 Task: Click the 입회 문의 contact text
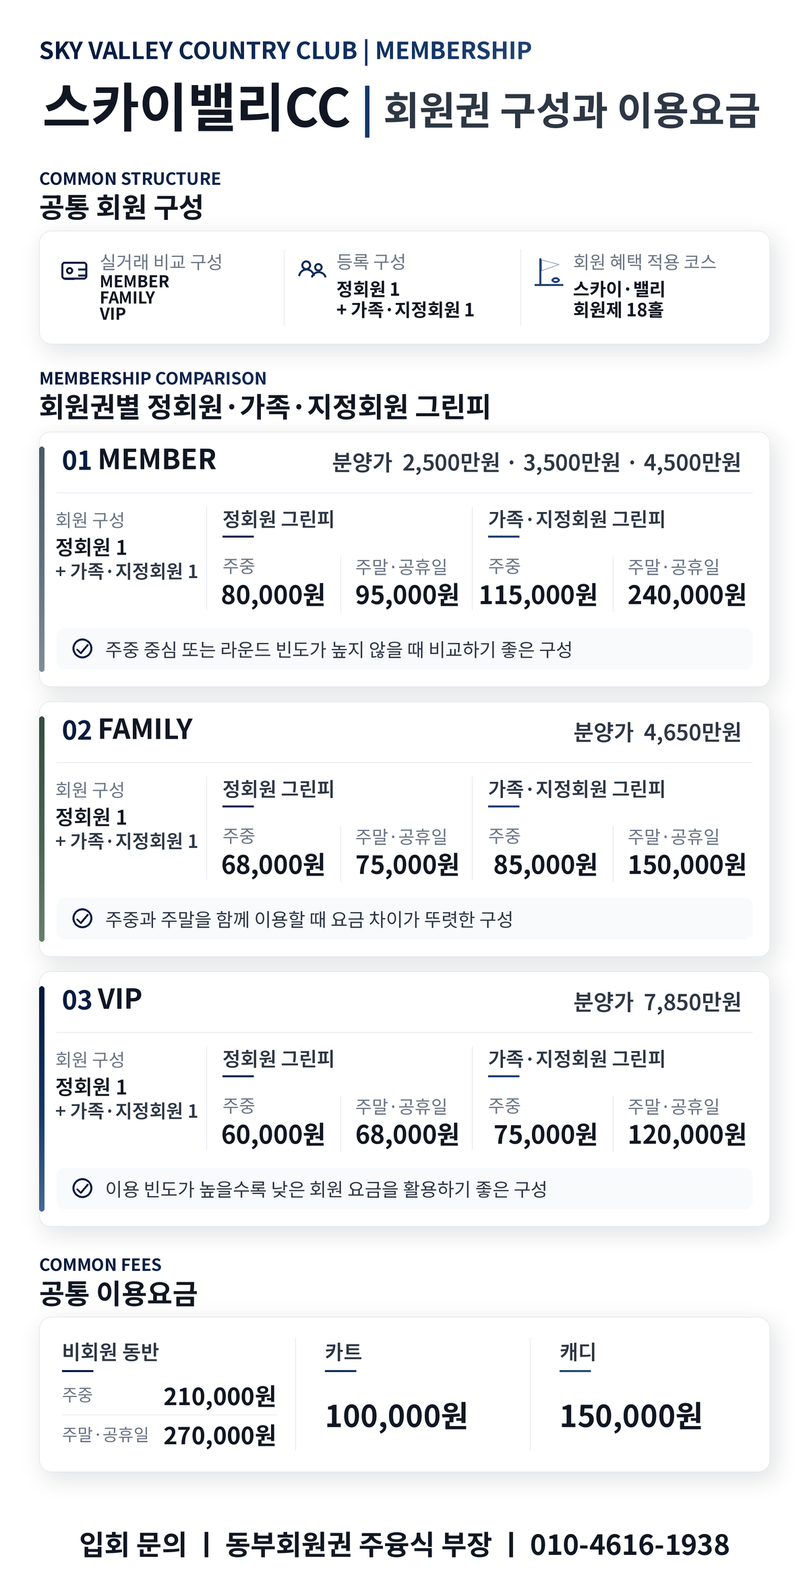point(133,1545)
